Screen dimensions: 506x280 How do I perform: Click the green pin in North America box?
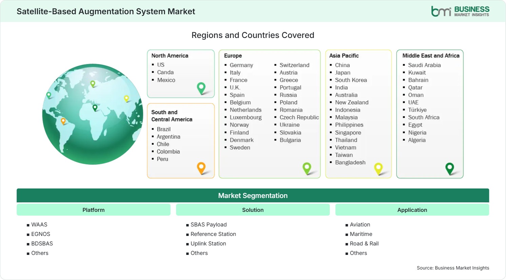tap(201, 88)
